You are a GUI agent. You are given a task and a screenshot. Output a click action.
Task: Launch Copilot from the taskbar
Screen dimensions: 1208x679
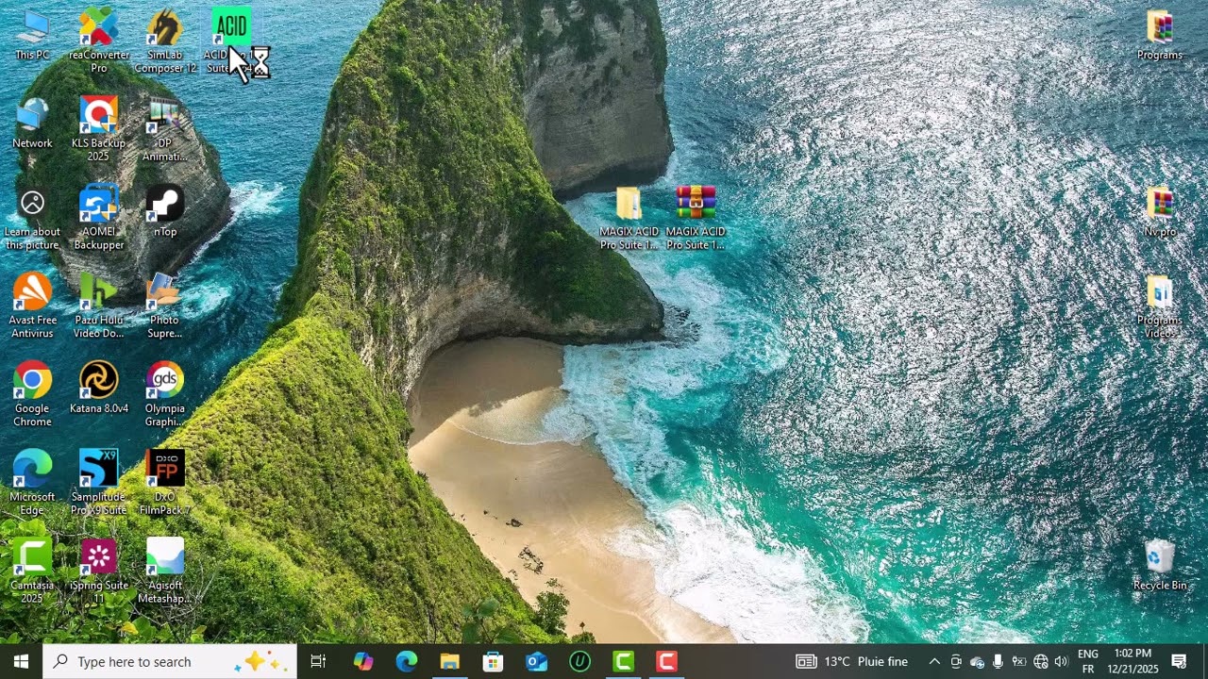[x=363, y=661]
